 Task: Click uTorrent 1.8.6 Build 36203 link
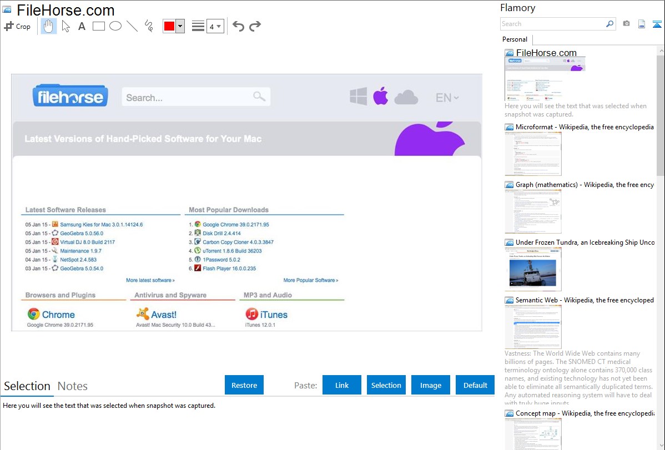tap(232, 251)
